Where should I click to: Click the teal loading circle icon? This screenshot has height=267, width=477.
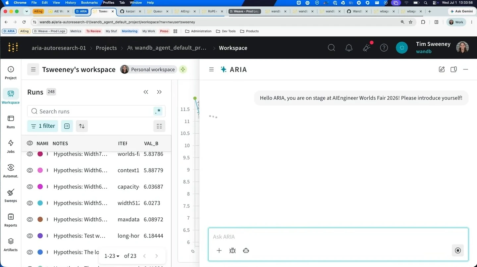click(402, 48)
